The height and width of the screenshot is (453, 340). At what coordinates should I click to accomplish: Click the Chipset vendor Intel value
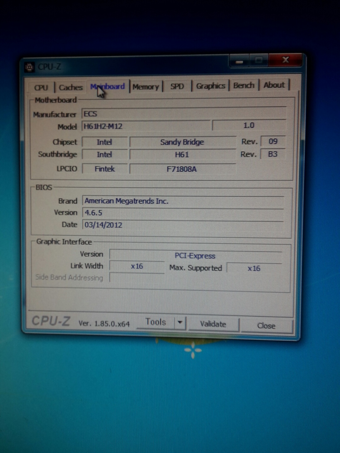click(x=105, y=142)
